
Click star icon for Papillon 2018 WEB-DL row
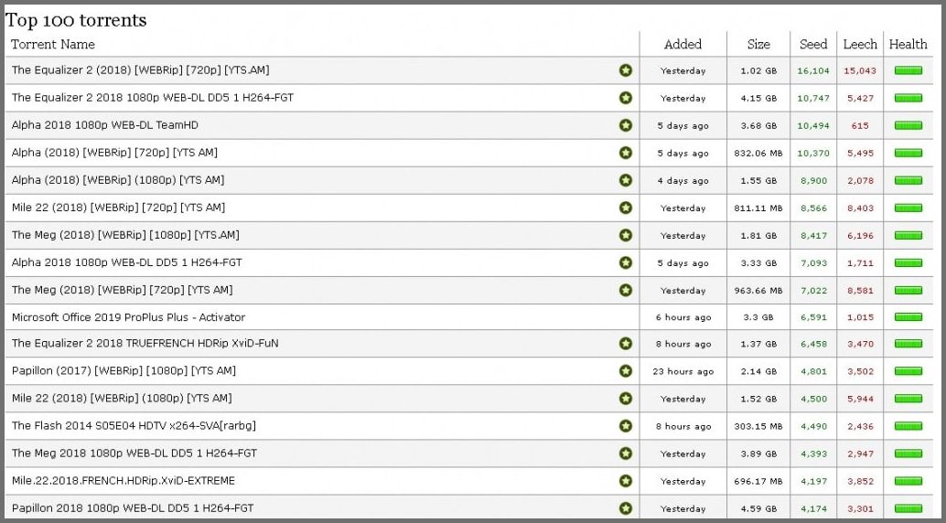point(626,508)
